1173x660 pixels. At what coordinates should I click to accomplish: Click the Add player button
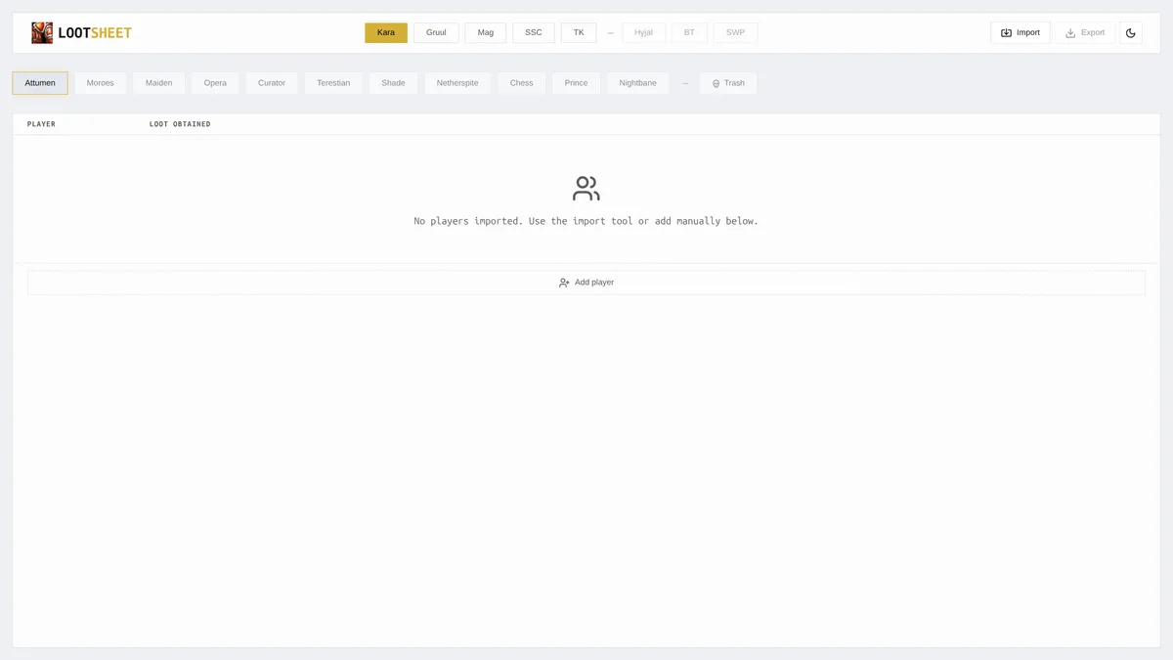pyautogui.click(x=586, y=283)
